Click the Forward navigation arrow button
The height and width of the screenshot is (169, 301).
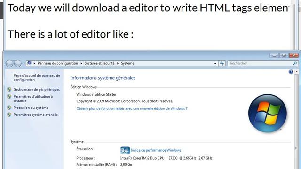(x=18, y=63)
